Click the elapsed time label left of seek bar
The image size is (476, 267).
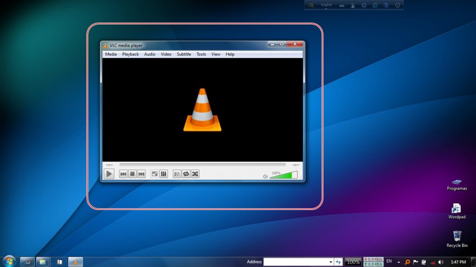tap(109, 165)
